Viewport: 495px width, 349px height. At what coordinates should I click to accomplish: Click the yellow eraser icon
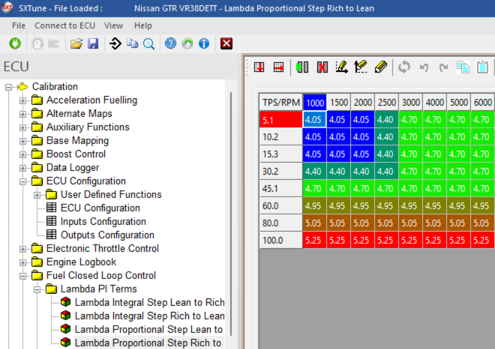(x=381, y=67)
